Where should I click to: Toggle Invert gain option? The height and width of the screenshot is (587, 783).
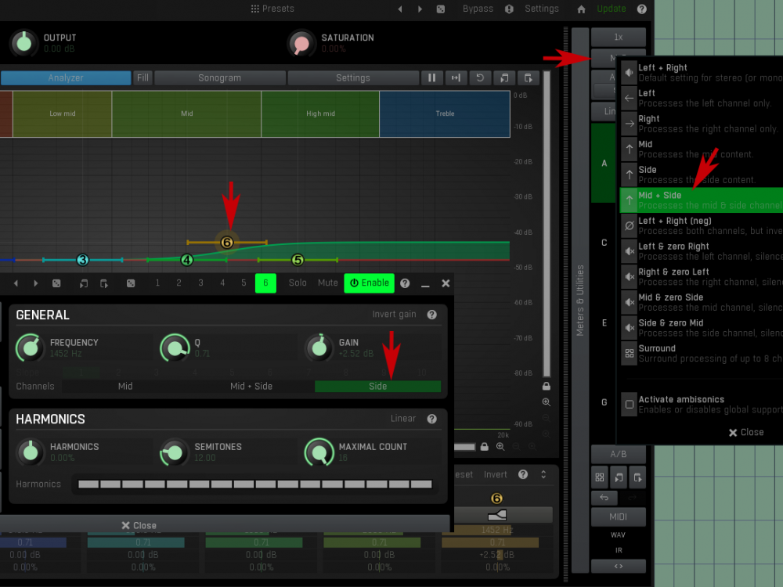(x=394, y=314)
